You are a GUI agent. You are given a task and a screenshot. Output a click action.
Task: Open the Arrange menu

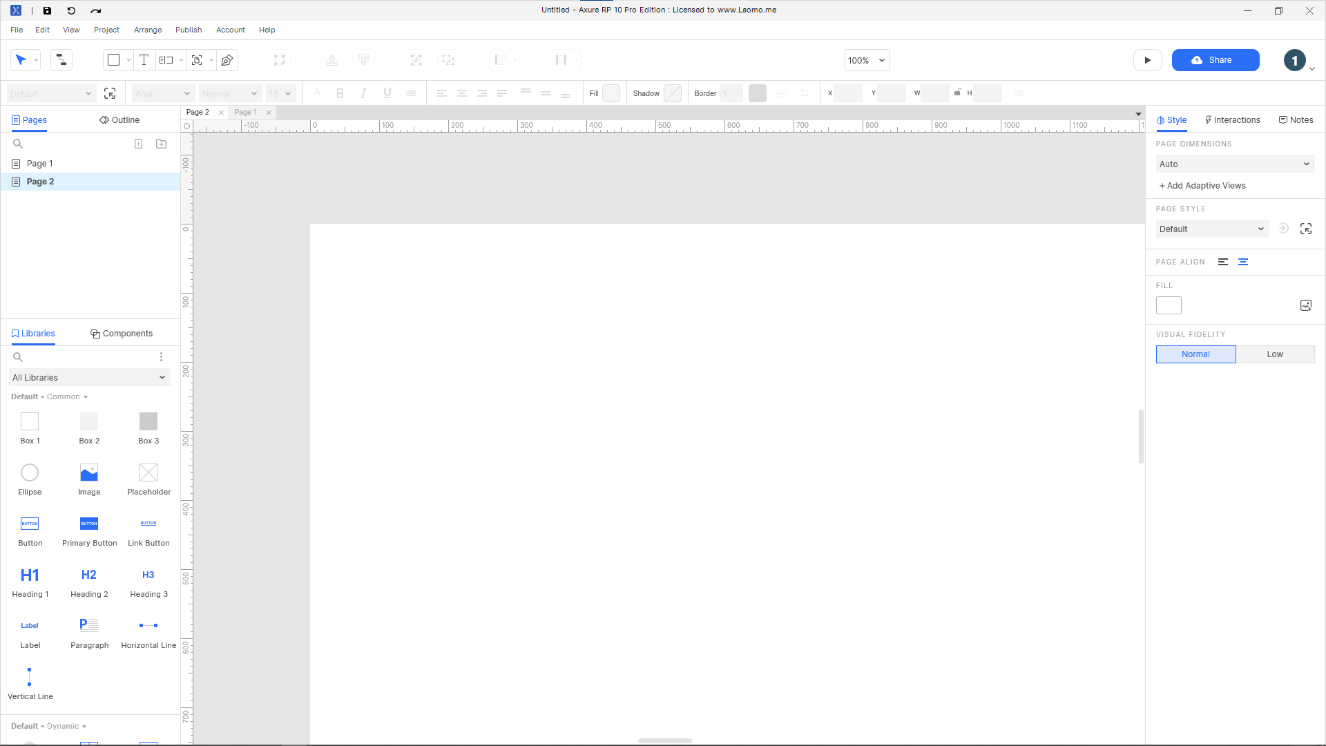pos(148,30)
